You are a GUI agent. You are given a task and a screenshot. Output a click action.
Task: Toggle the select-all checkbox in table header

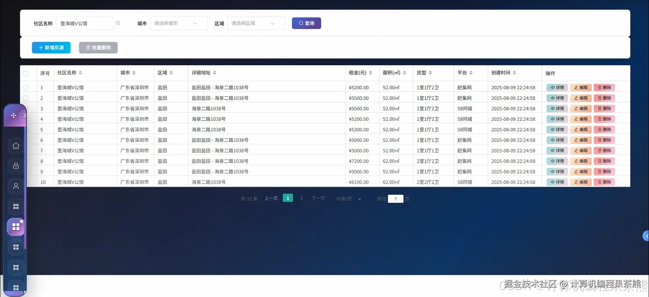pos(26,74)
